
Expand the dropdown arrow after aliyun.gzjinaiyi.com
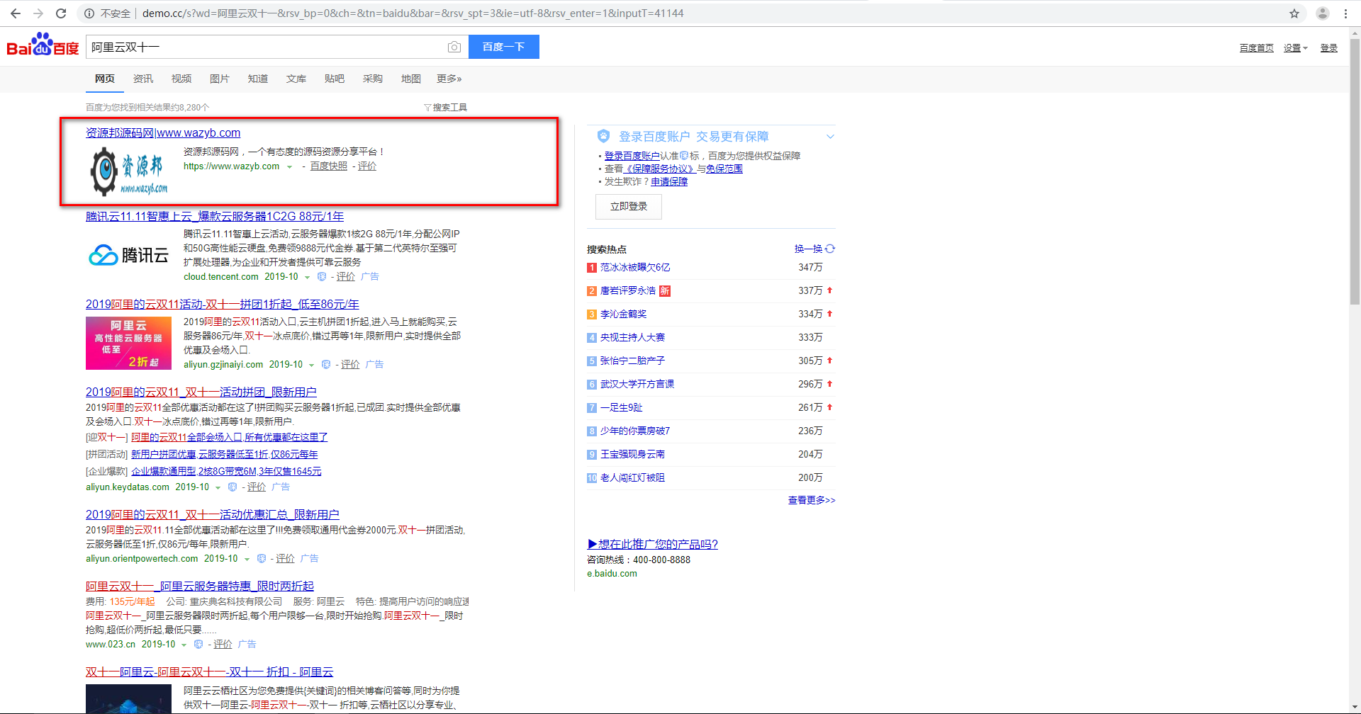point(311,365)
